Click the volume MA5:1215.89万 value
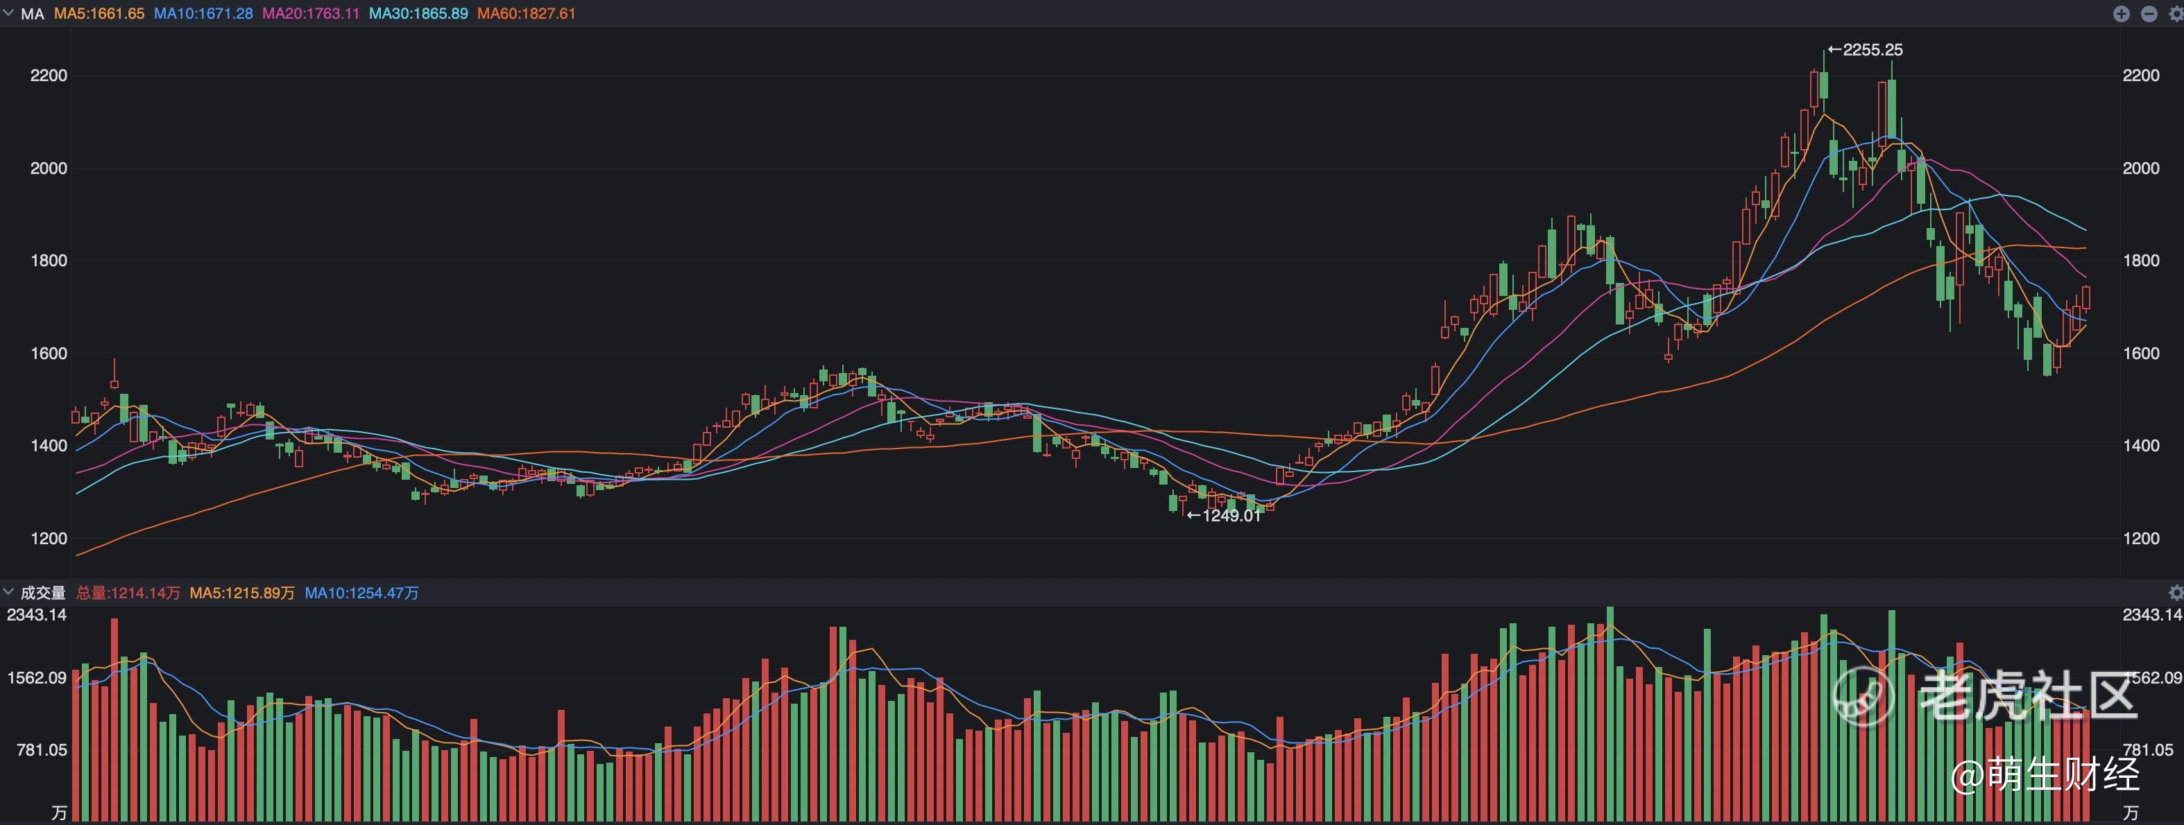Viewport: 2184px width, 825px height. click(243, 593)
